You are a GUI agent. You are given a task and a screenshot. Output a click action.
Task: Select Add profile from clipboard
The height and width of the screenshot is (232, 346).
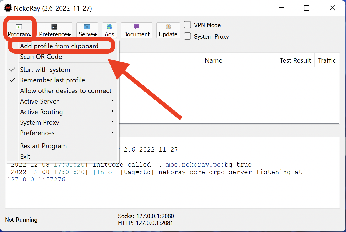(x=59, y=46)
